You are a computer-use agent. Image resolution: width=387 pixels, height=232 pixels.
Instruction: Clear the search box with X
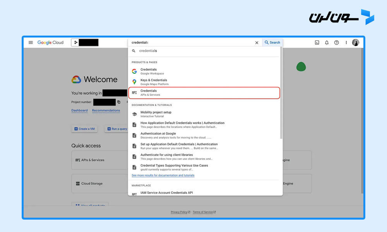point(257,43)
